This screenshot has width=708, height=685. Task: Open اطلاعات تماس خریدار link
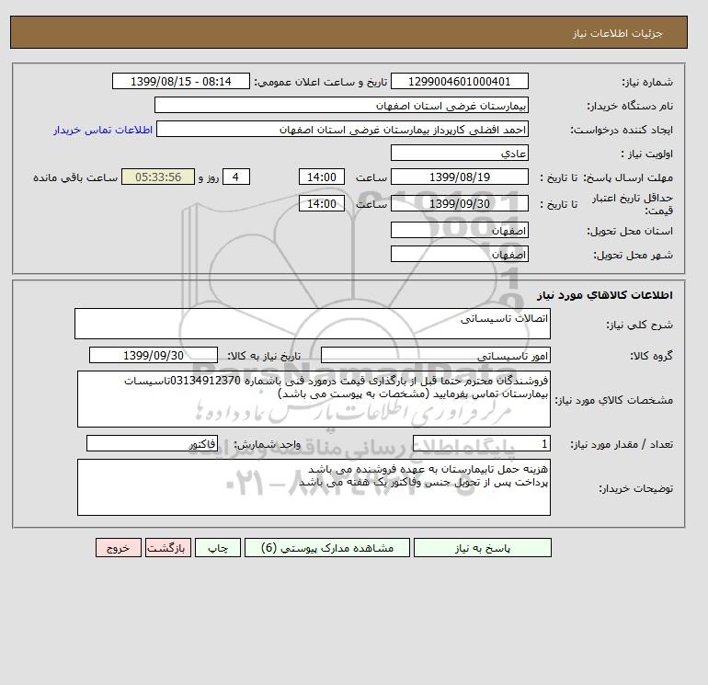click(103, 130)
